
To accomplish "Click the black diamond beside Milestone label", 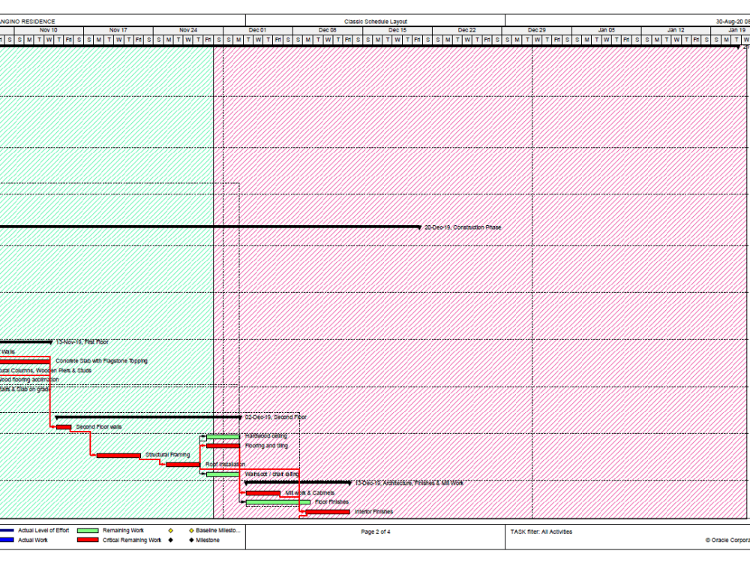I will pos(191,540).
